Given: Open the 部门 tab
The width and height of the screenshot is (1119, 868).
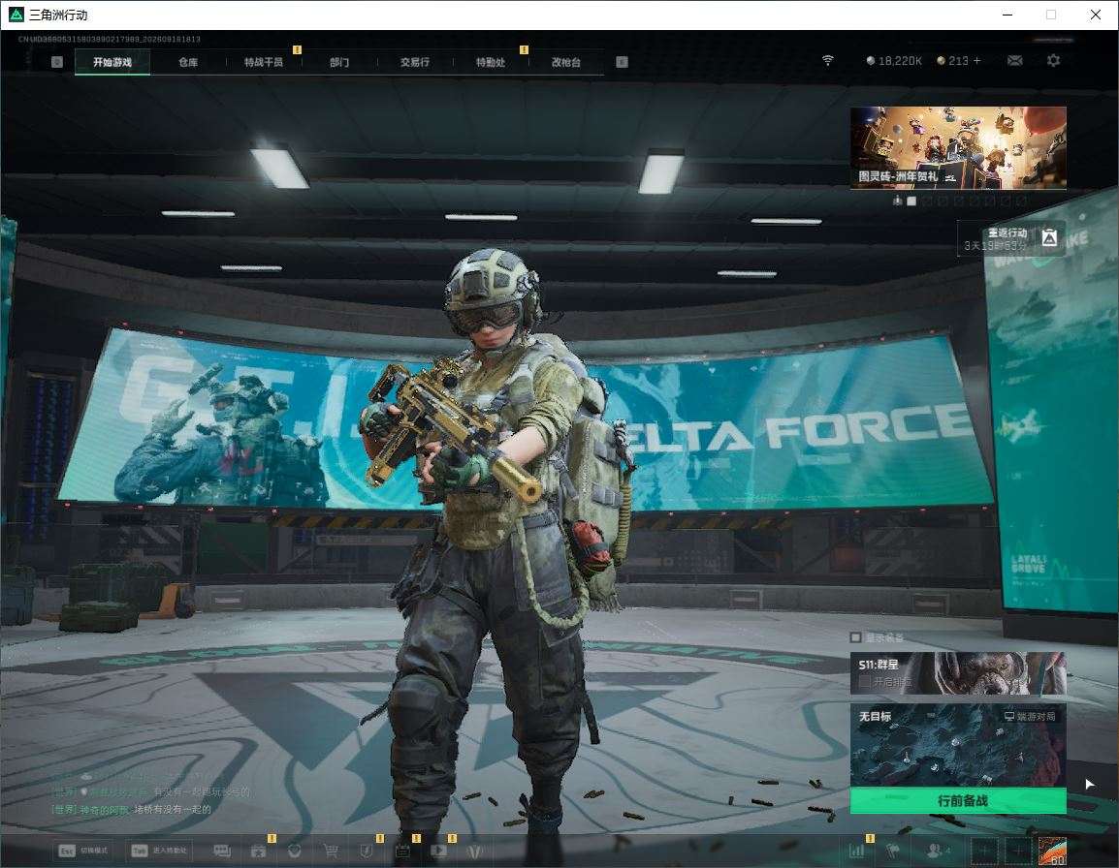Looking at the screenshot, I should tap(339, 62).
